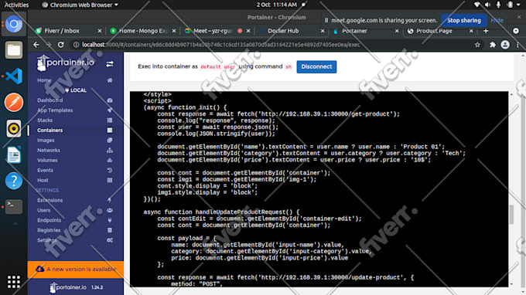Open Host section
The height and width of the screenshot is (295, 526).
tap(43, 180)
